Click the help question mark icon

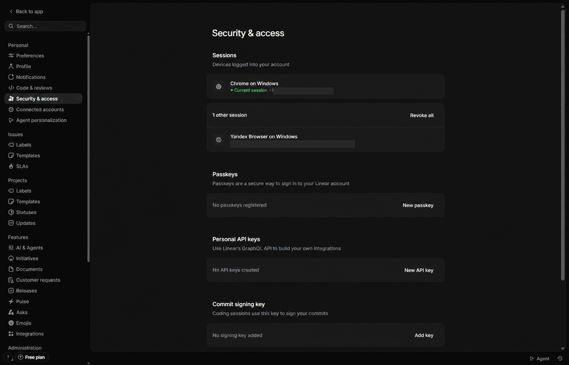click(x=8, y=357)
